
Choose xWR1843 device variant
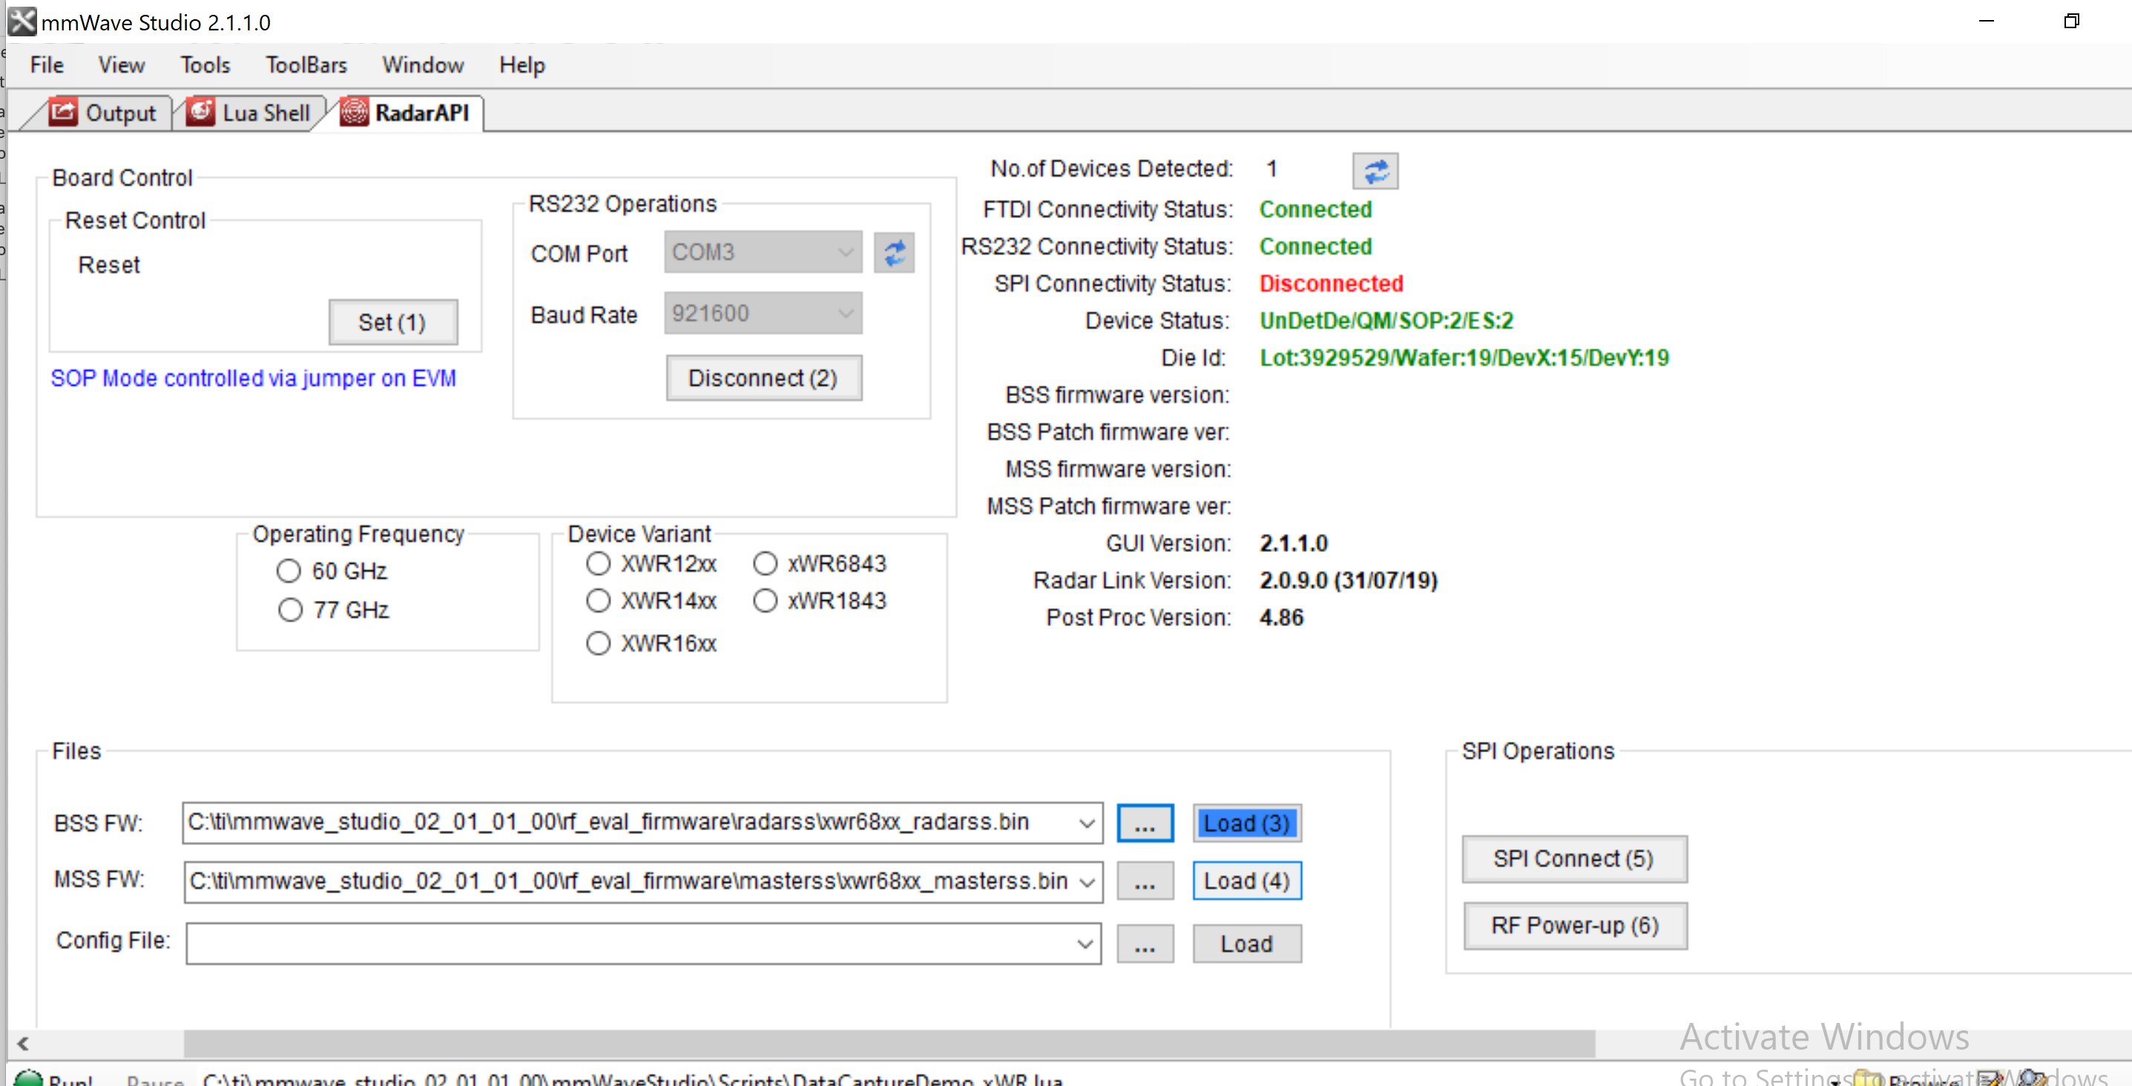coord(765,600)
